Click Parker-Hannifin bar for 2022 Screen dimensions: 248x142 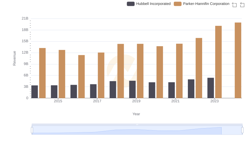[199, 68]
